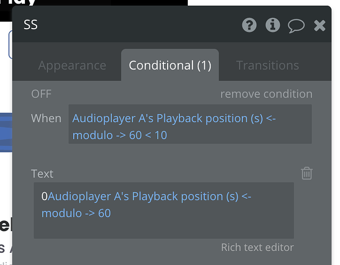Click the Text property label
This screenshot has height=265, width=340.
42,174
